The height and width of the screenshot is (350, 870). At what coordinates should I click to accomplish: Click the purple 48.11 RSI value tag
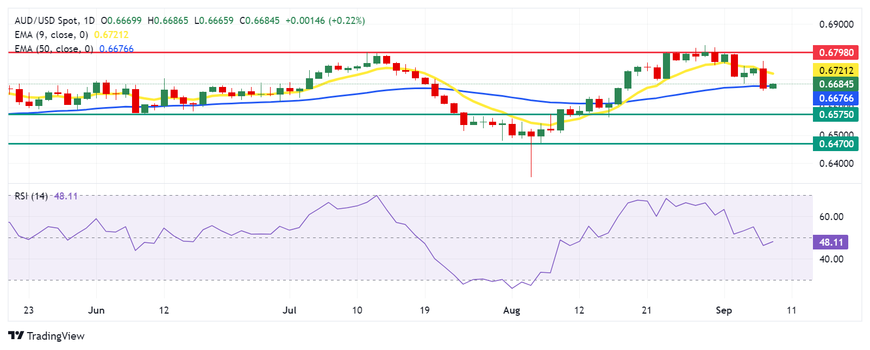830,242
